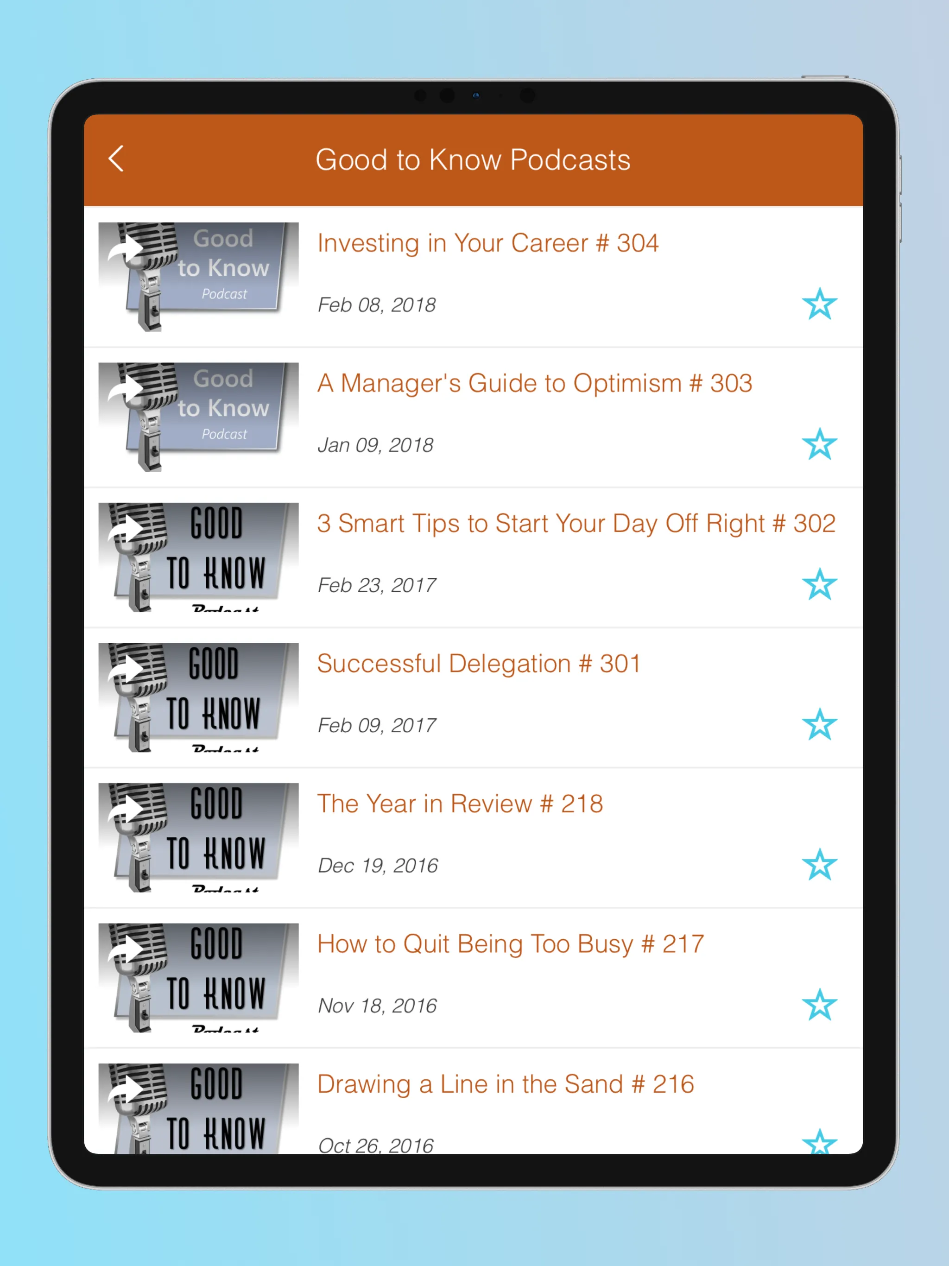Star the Investing in Your Career episode
The height and width of the screenshot is (1266, 949).
click(x=819, y=304)
